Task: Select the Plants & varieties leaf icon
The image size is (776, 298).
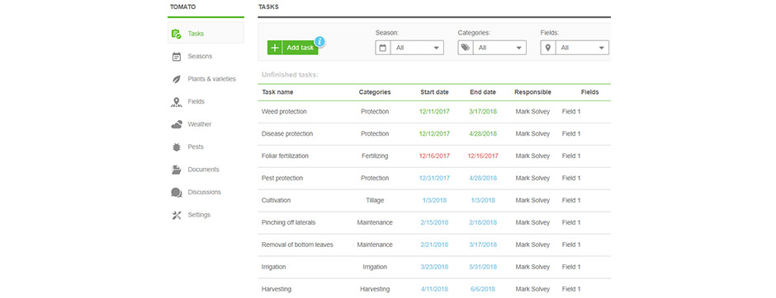Action: click(176, 79)
